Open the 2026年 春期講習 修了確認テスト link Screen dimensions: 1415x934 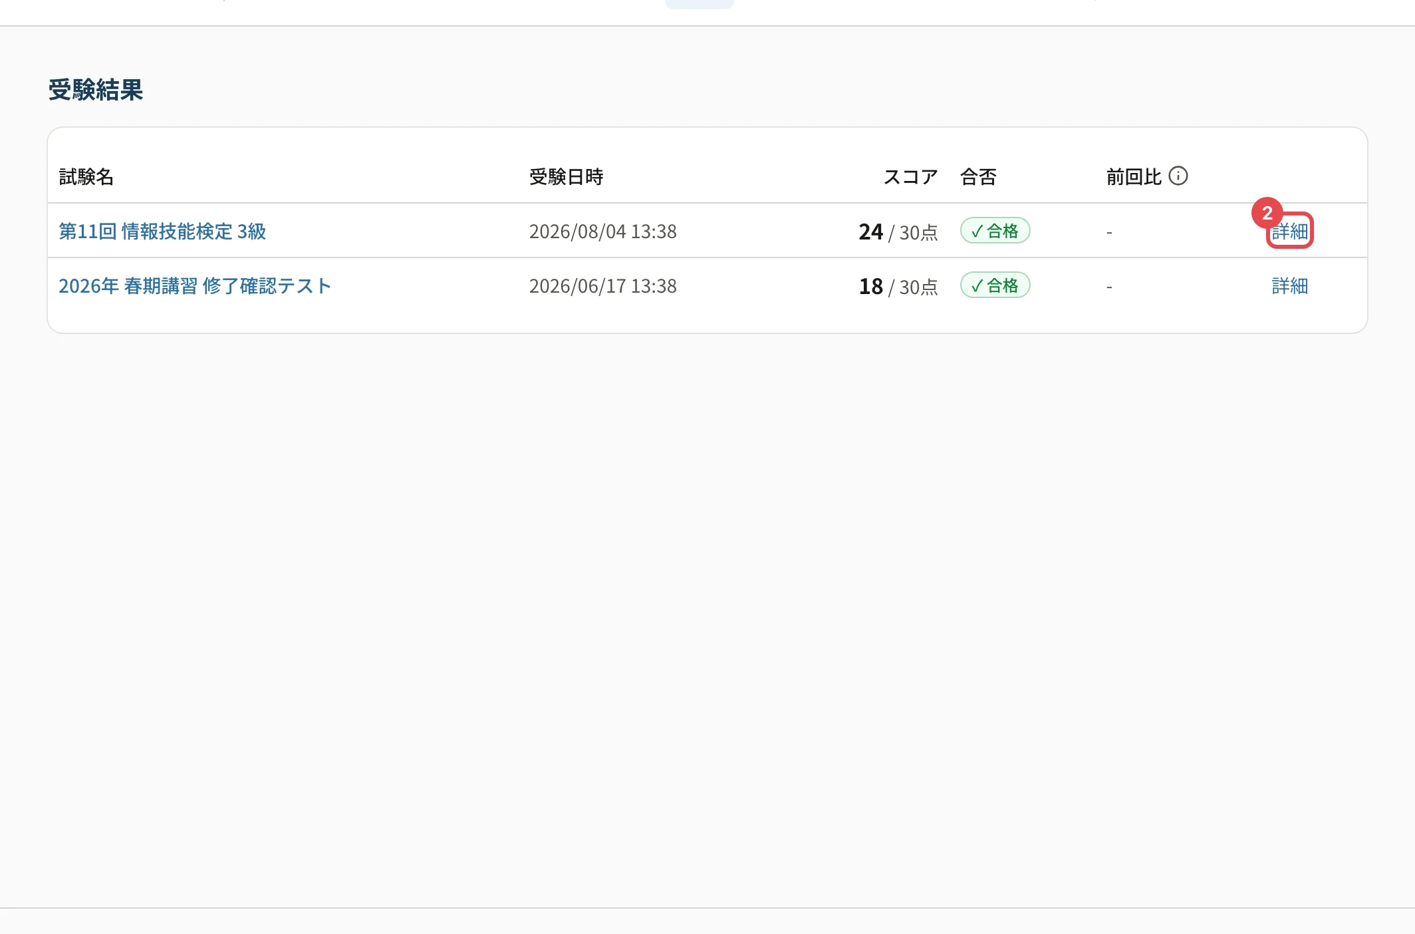[195, 286]
